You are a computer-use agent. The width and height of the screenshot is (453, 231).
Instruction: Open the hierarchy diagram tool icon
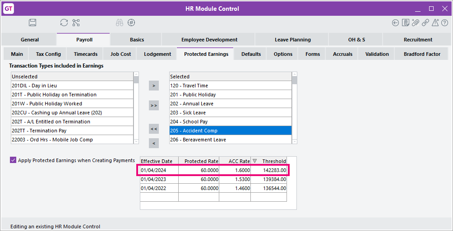click(76, 23)
